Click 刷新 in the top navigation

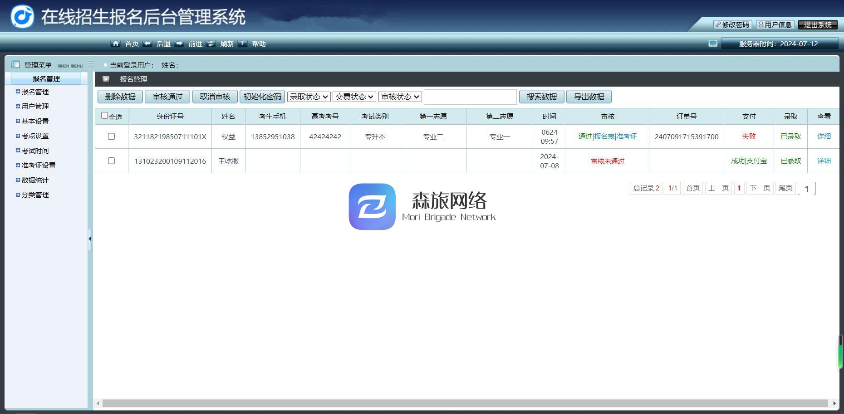[227, 44]
